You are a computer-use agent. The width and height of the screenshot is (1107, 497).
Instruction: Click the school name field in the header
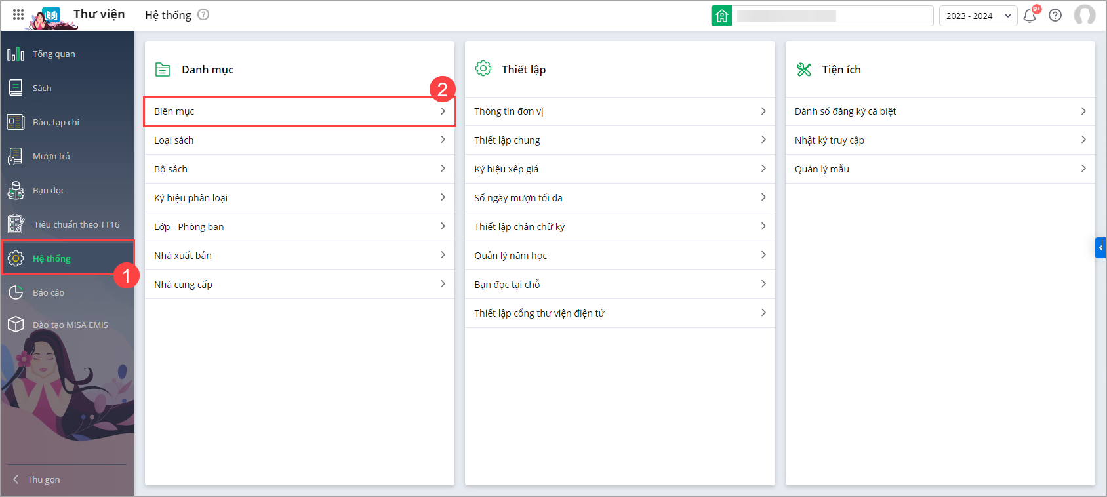[832, 16]
